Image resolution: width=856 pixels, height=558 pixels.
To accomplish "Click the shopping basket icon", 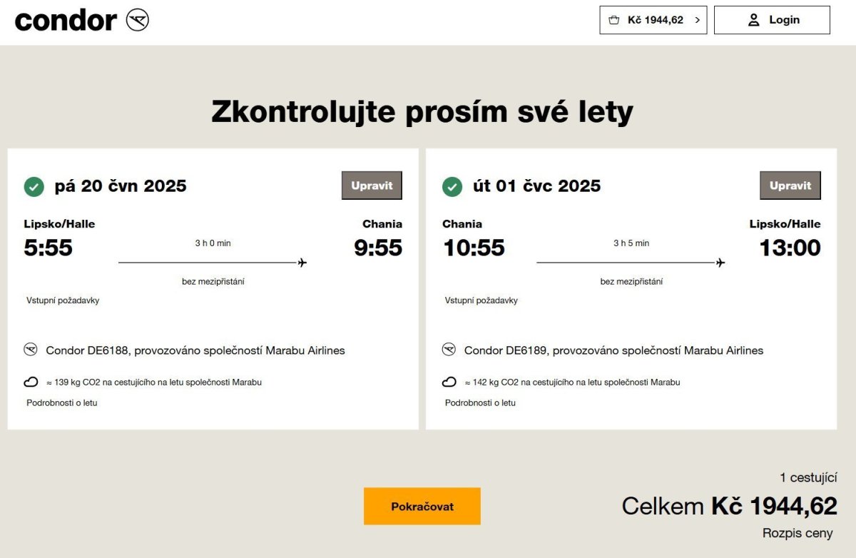I will (x=613, y=20).
